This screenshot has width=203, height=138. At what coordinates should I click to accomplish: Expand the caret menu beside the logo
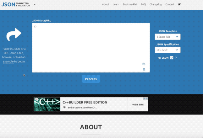click(35, 4)
